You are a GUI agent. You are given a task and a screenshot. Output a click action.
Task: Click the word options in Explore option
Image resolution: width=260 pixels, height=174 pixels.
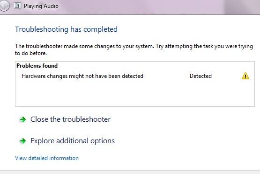click(103, 141)
